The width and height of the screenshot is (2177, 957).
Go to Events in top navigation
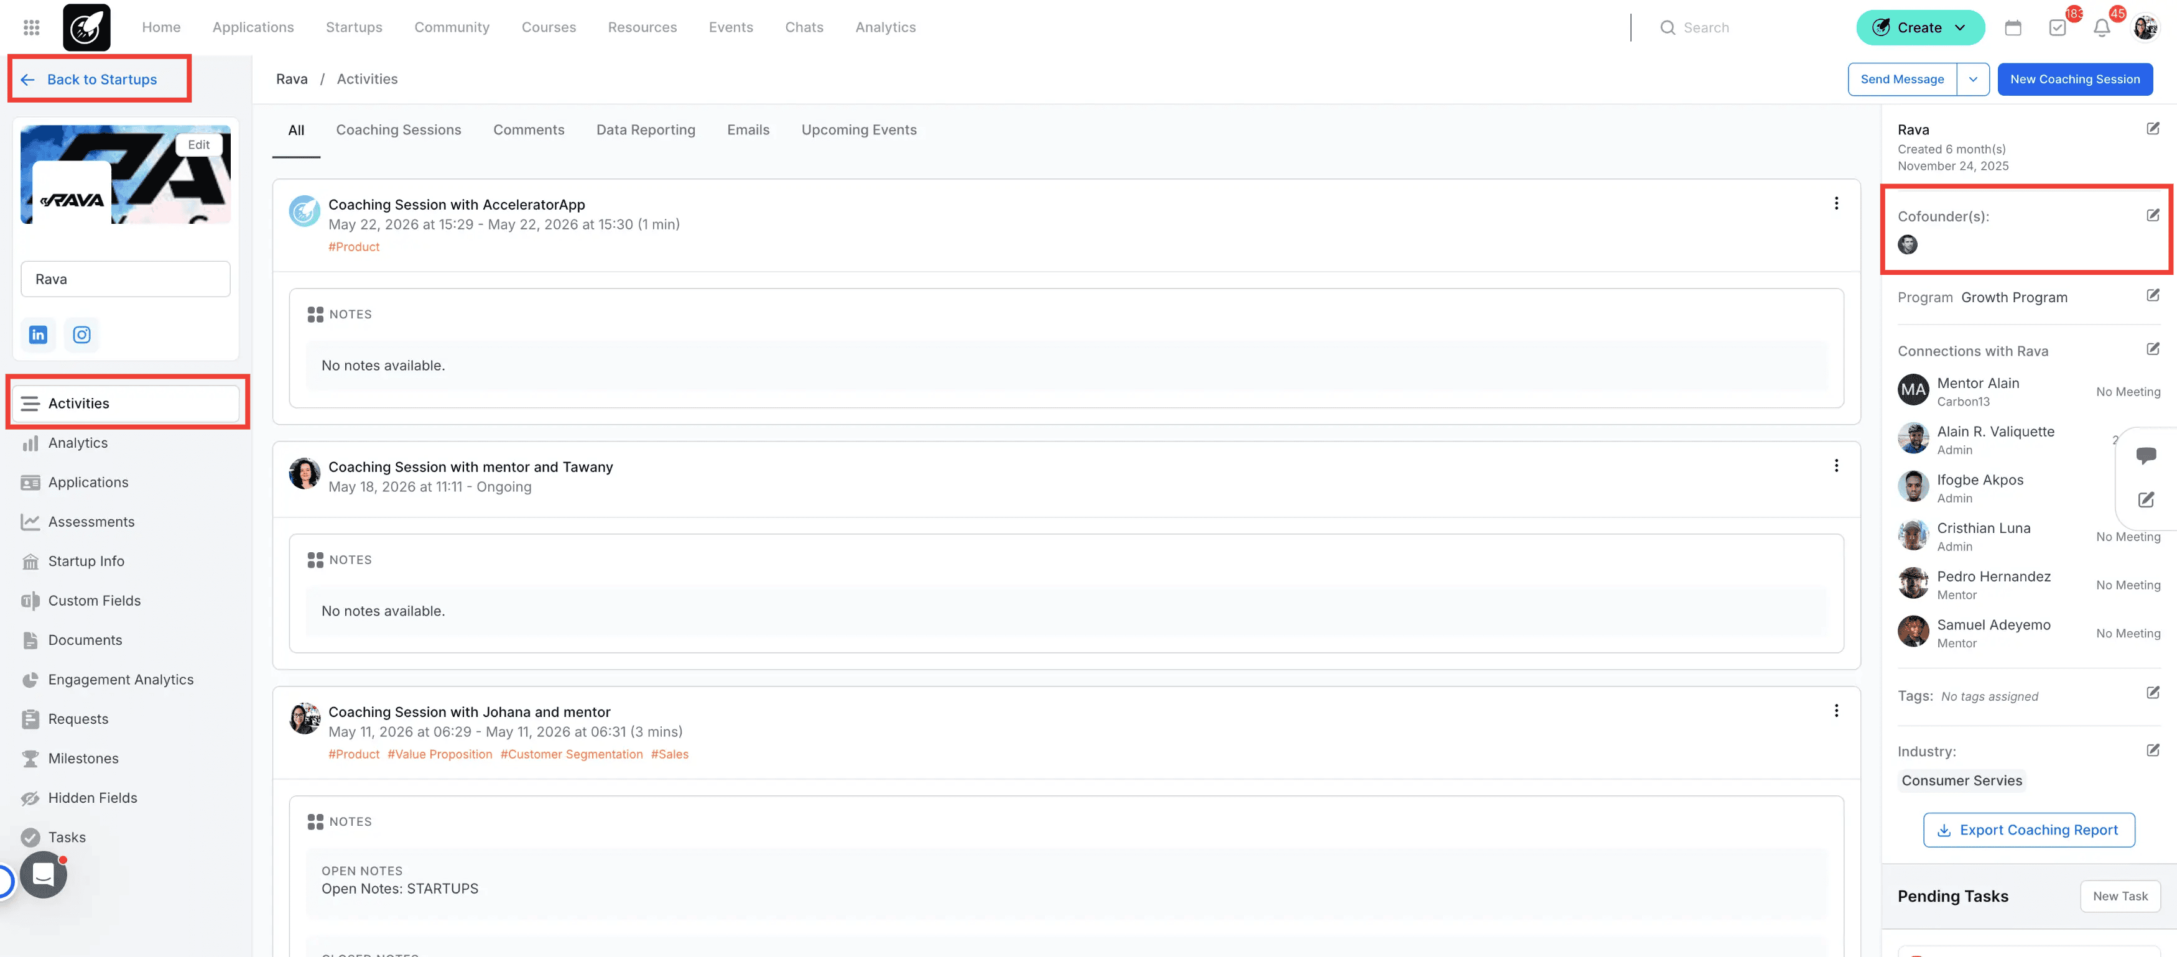point(730,27)
